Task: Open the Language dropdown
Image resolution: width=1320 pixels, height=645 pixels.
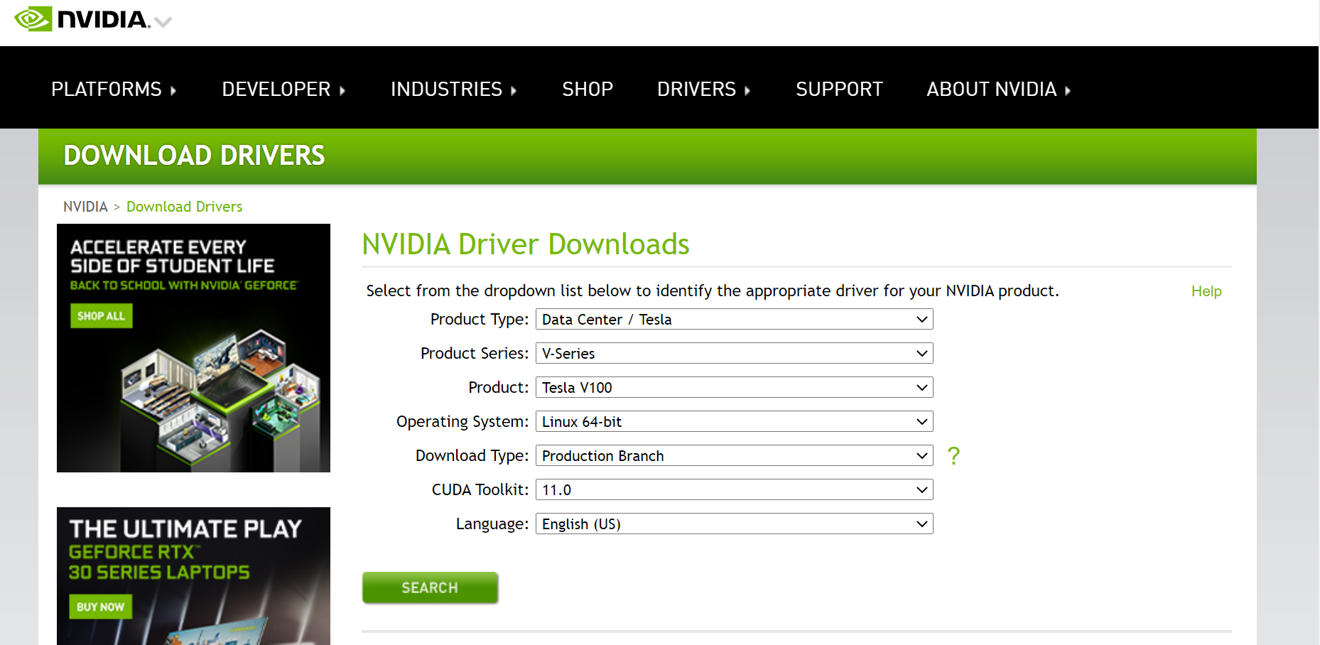Action: (734, 524)
